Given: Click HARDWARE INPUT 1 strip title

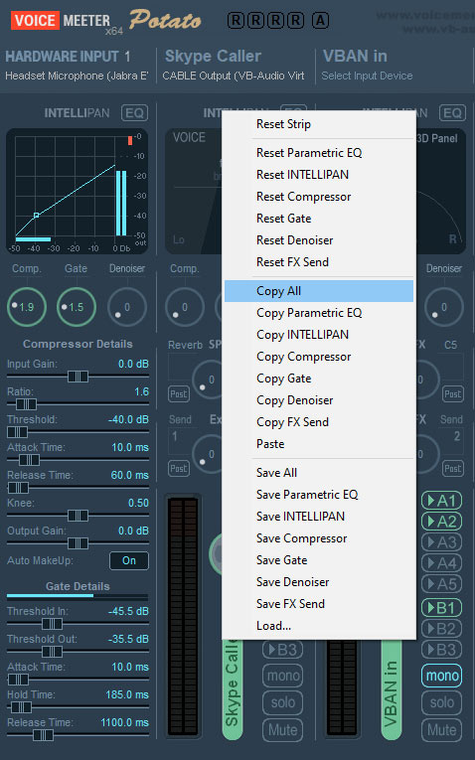Looking at the screenshot, I should point(68,57).
